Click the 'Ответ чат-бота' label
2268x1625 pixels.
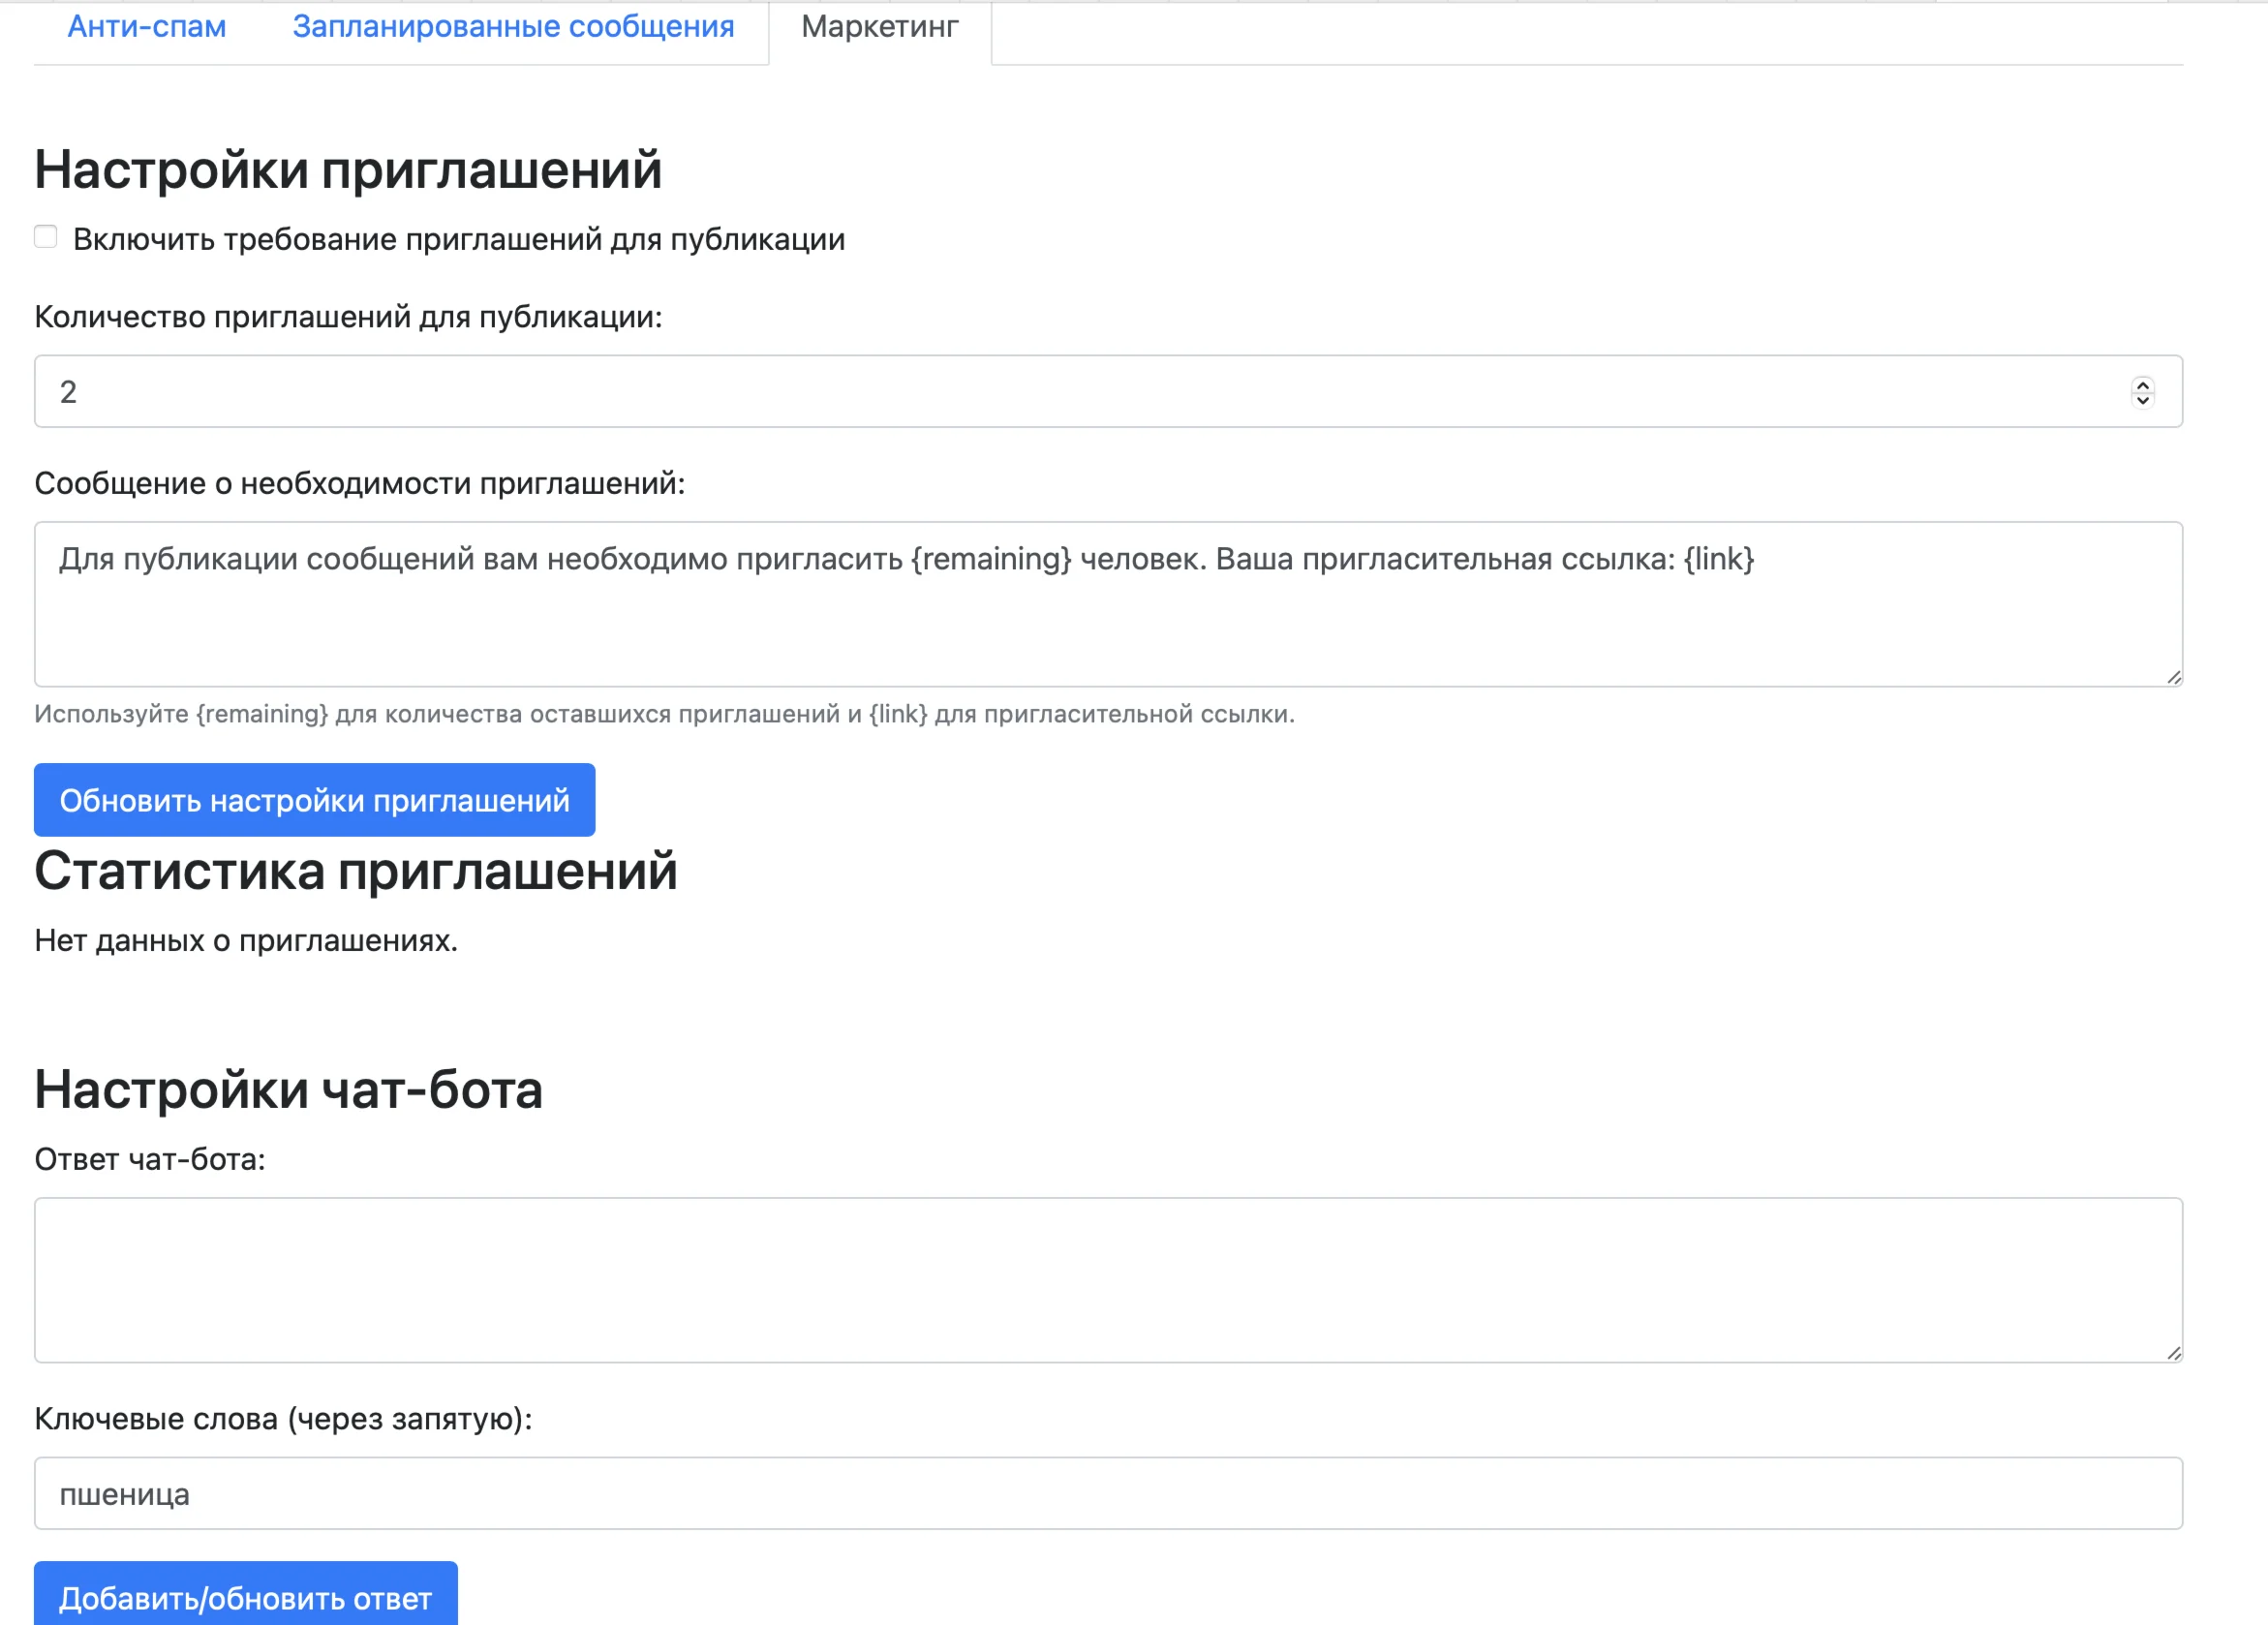pyautogui.click(x=150, y=1160)
